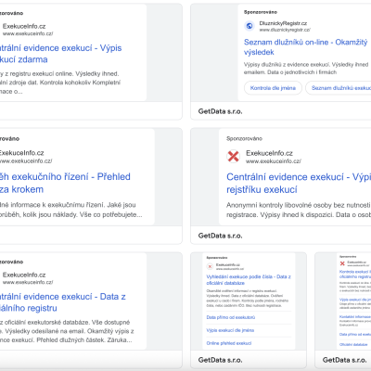Viewport: 371px width, 371px height.
Task: Click description mentioning 'oficiální exekutorské databáze'
Action: [x=67, y=331]
